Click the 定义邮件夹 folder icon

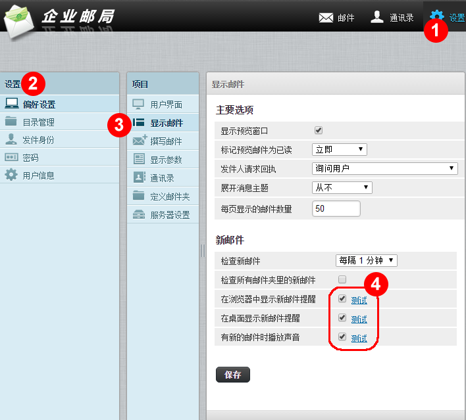click(139, 196)
